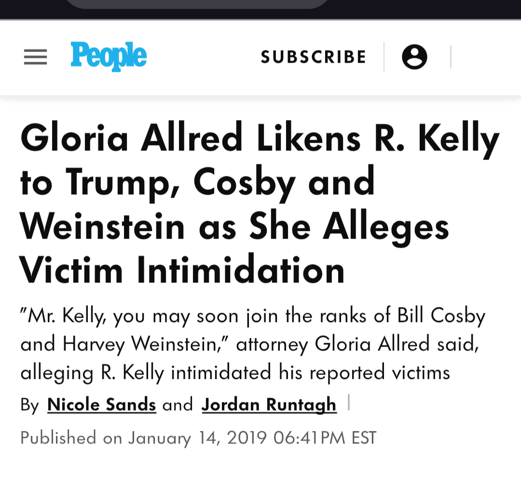
Task: Open author Nicole Sands' page
Action: [x=102, y=405]
